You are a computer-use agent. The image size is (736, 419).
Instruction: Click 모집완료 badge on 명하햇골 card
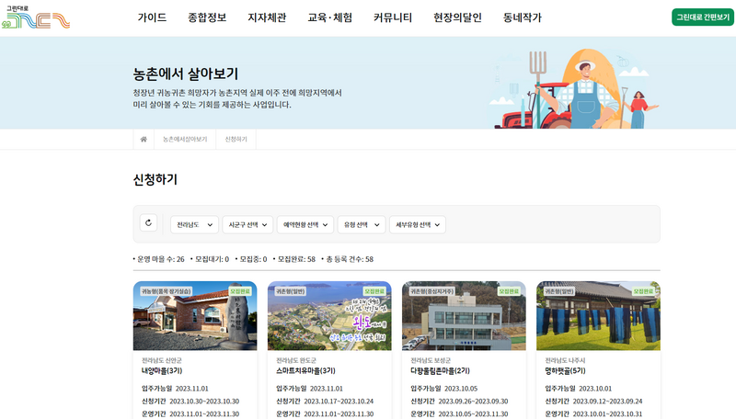[x=643, y=291]
